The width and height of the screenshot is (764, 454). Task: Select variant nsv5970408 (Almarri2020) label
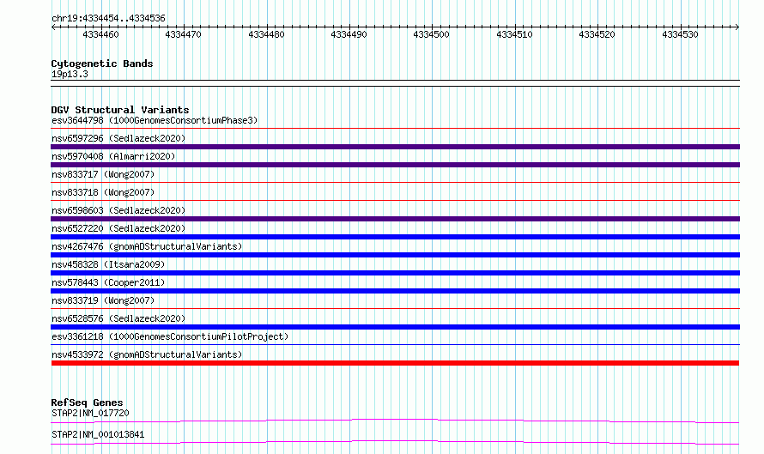point(113,156)
